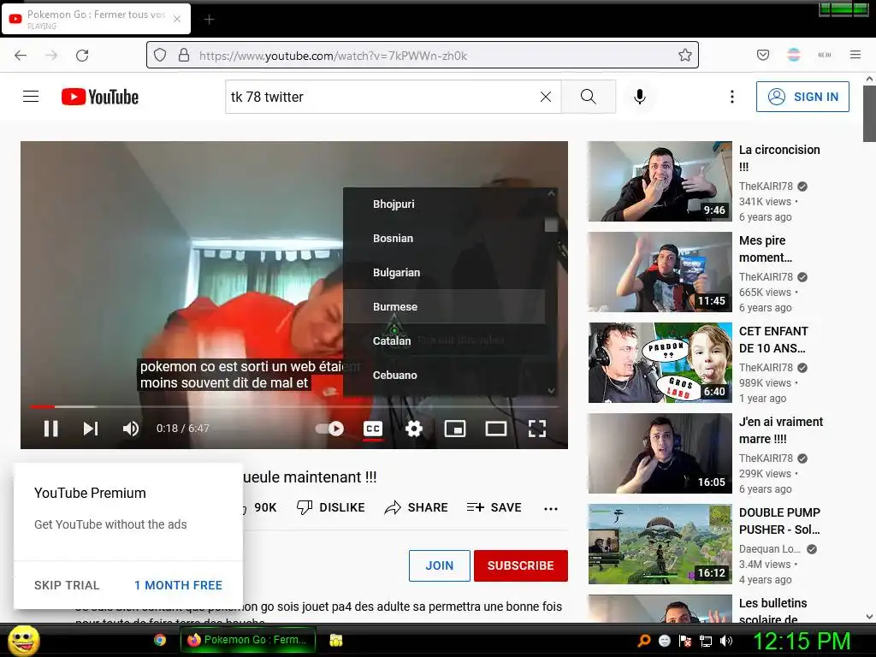Seek along the red video progress bar
The height and width of the screenshot is (657, 876).
tap(294, 406)
